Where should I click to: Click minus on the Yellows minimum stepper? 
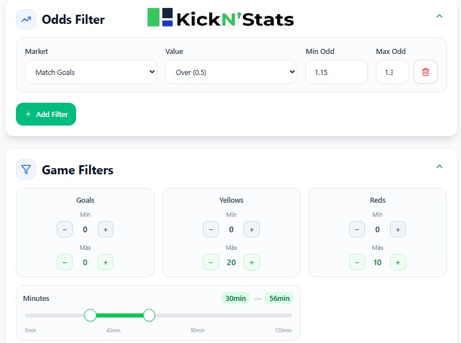211,229
